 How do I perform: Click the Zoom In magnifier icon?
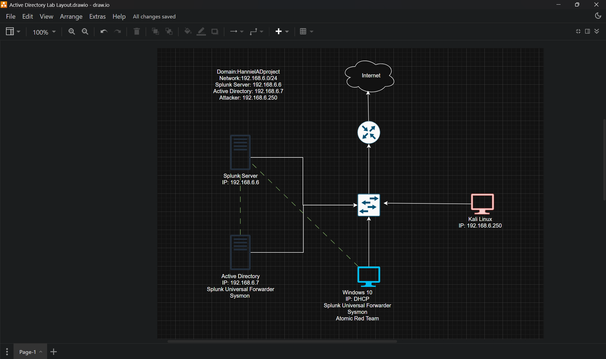71,32
